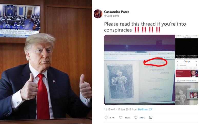Click the 12:15 AM 17 Jan 2019 timestamp
Screen dimensions: 199x124
pos(118,109)
